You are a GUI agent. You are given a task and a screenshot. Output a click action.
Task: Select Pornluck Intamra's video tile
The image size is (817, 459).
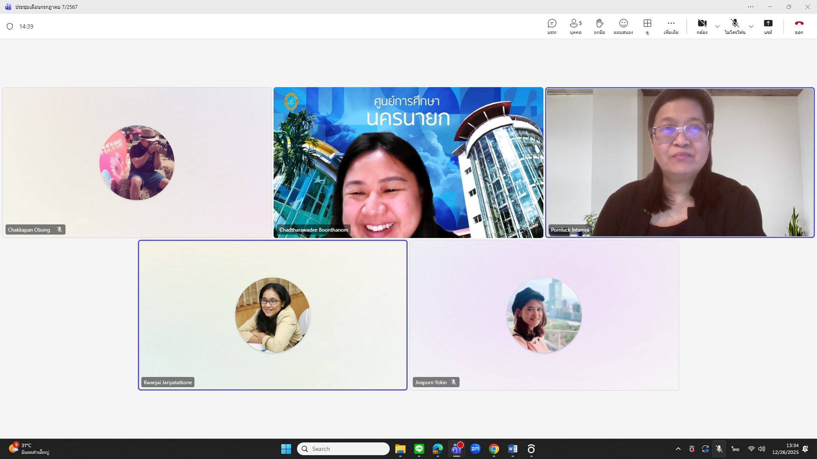coord(680,162)
